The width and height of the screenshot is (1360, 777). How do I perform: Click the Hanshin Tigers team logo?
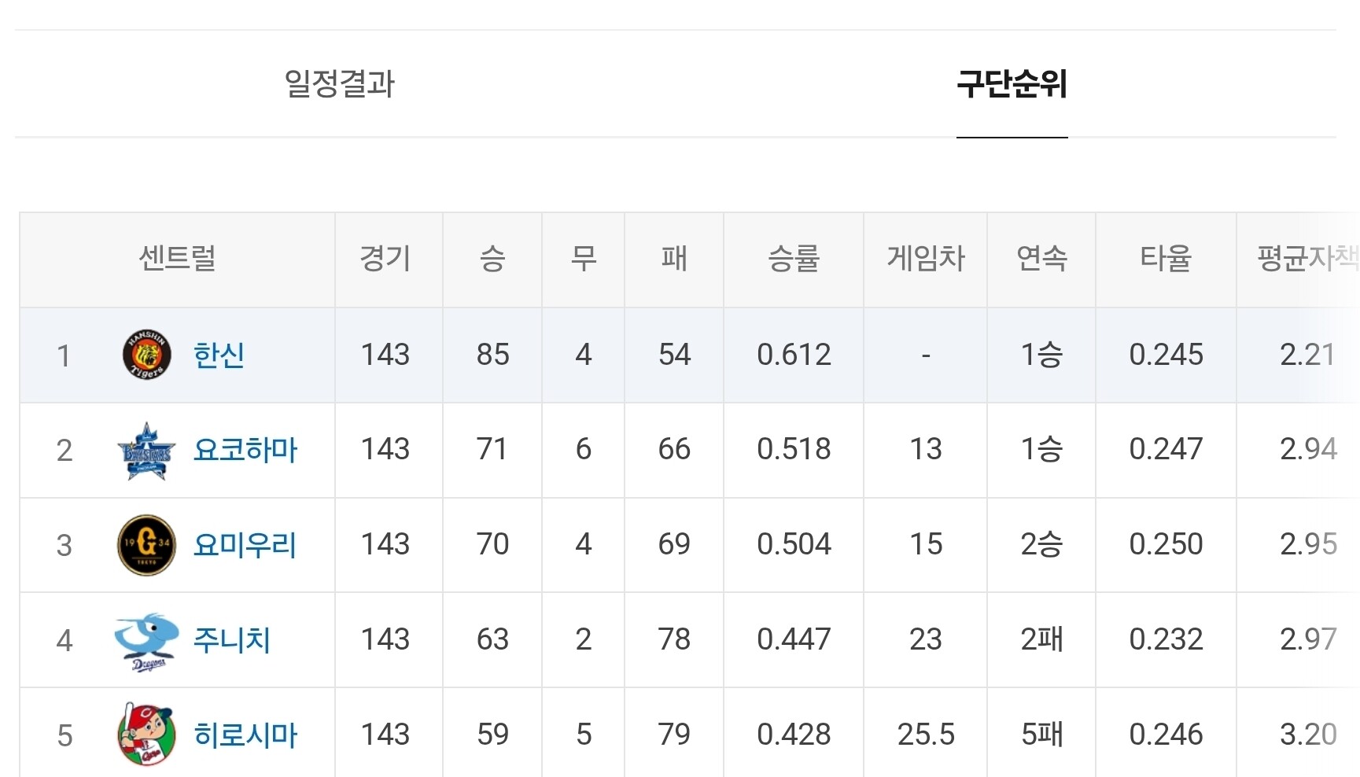click(x=146, y=355)
